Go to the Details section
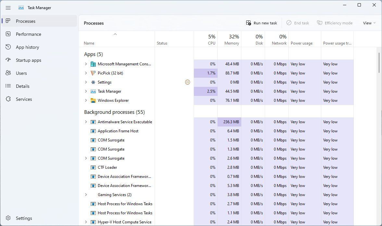Screen dimensions: 382x226 22,86
